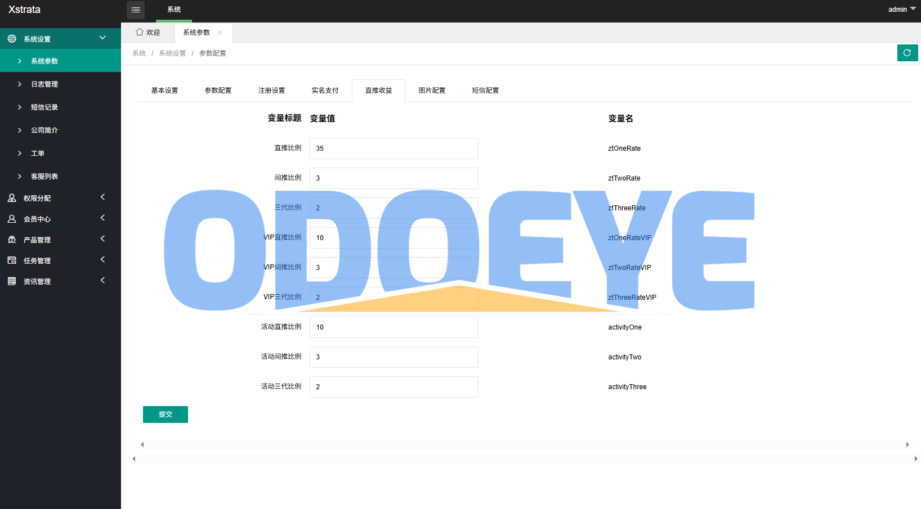This screenshot has height=509, width=921.
Task: Click the right arrow of horizontal scrollbar
Action: 907,444
